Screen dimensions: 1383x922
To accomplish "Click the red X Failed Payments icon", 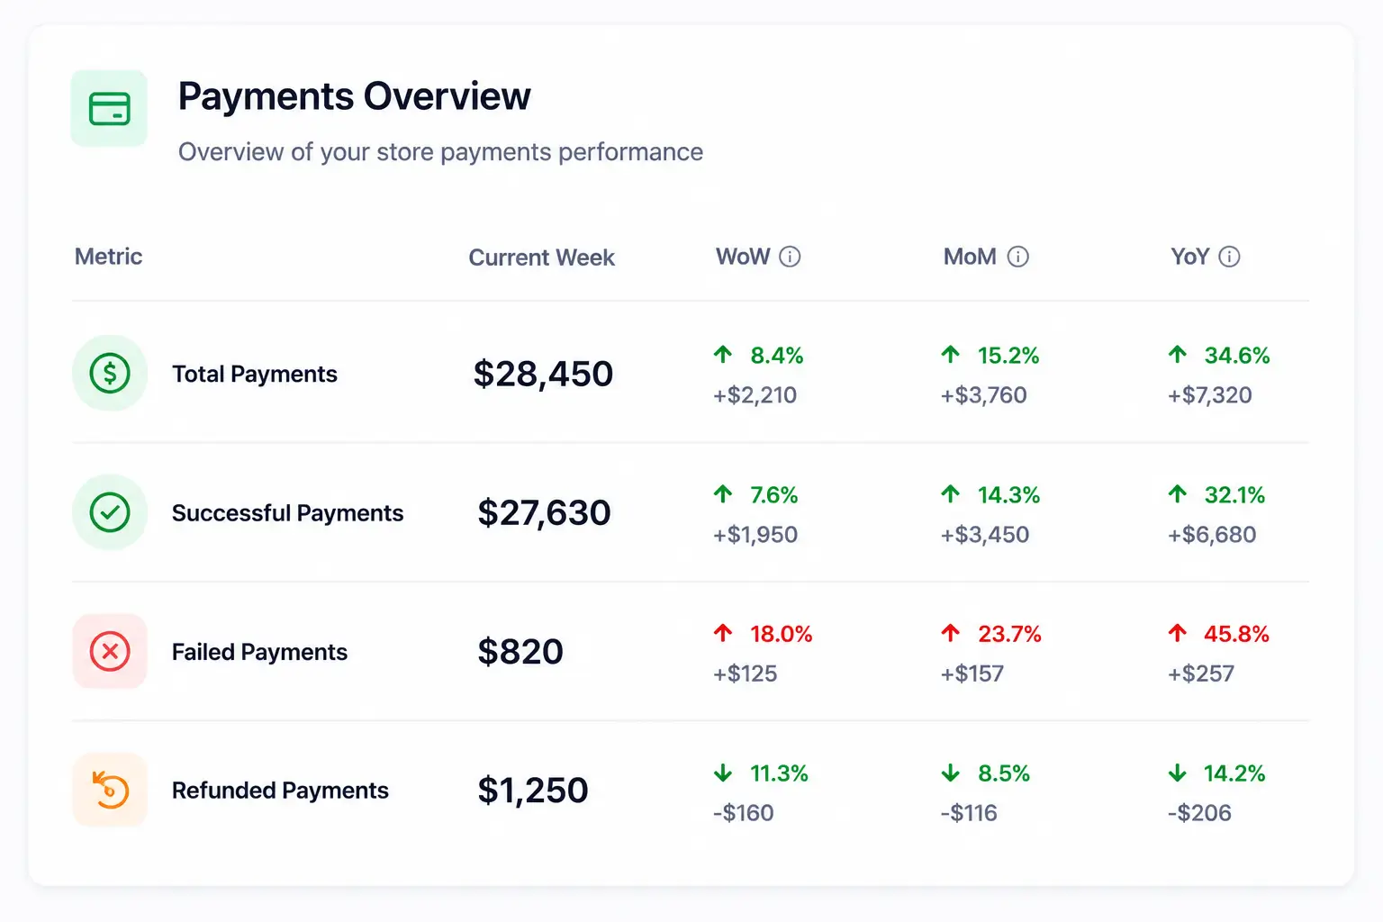I will pyautogui.click(x=110, y=651).
